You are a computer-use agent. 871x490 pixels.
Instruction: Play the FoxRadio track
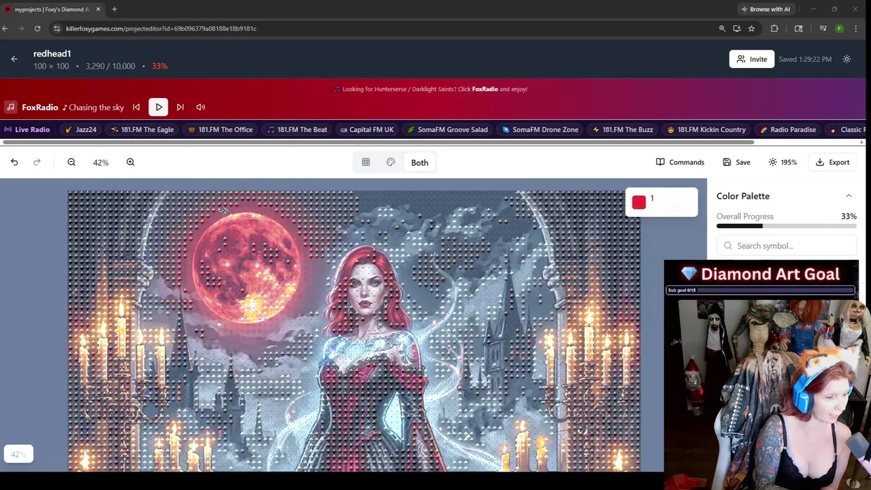pos(159,107)
